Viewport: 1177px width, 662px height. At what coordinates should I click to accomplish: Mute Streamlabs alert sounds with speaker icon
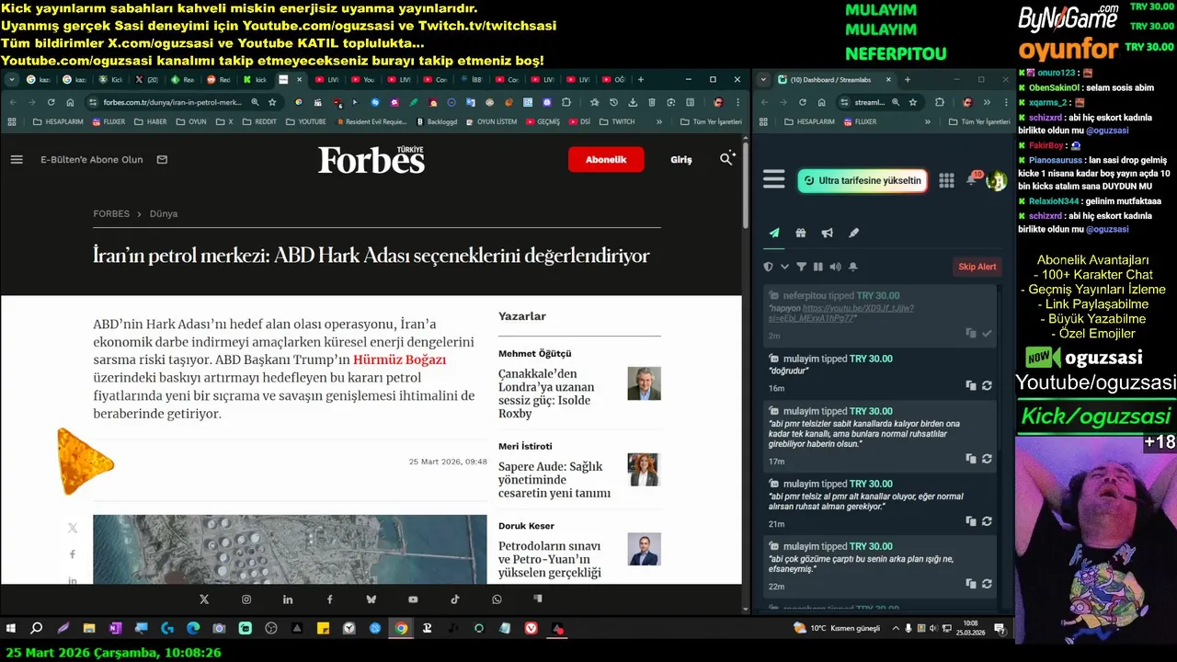[835, 267]
